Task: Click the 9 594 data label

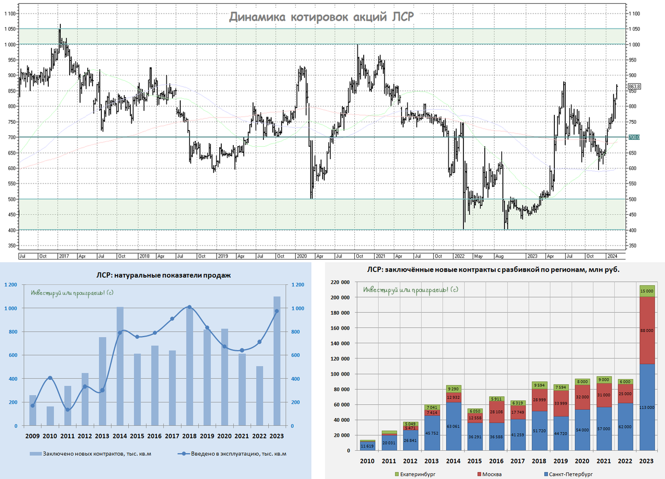Action: (x=539, y=386)
